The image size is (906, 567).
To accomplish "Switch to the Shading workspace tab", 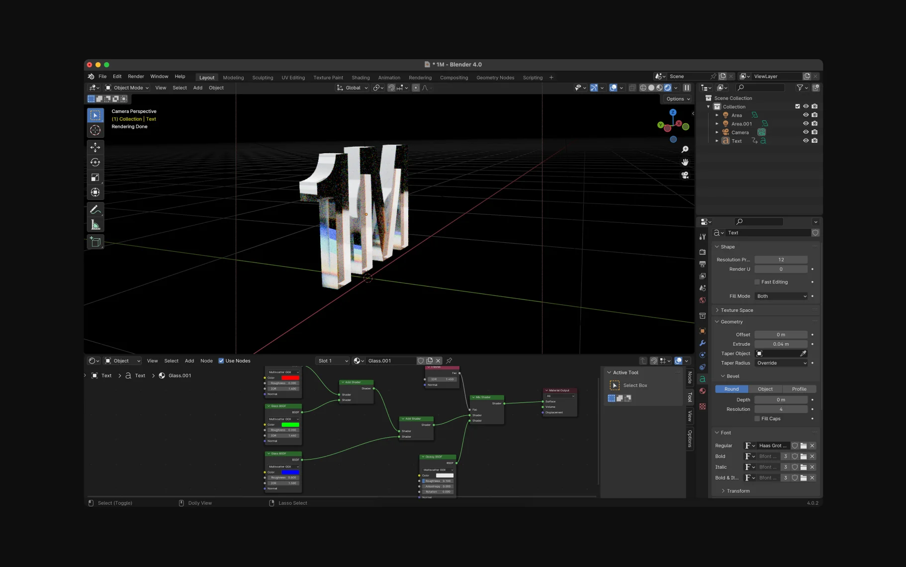I will pos(361,78).
